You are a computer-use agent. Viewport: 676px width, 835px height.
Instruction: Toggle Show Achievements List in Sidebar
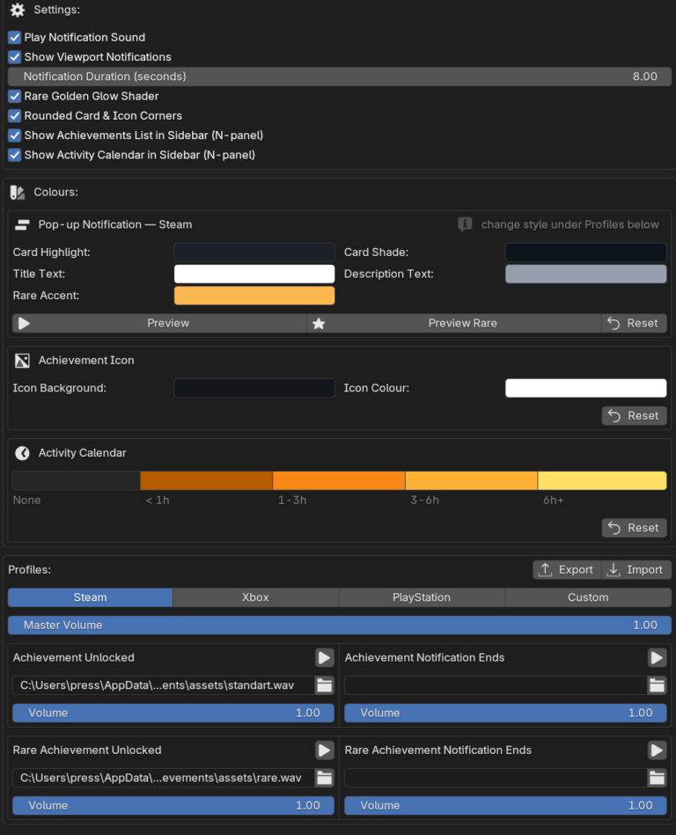coord(15,136)
